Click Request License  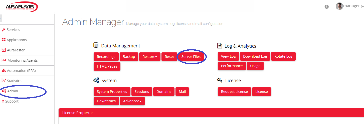pos(235,92)
